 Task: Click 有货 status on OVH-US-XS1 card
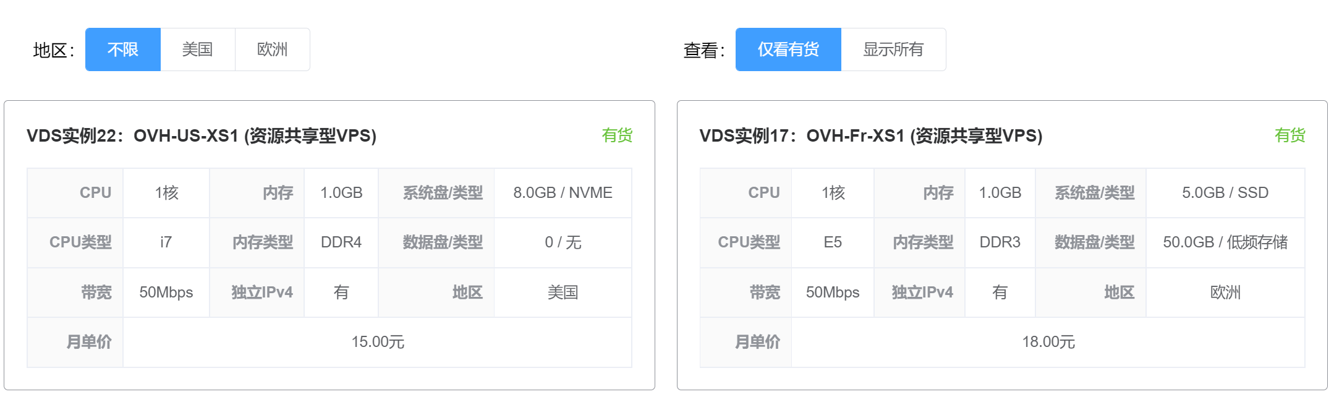[x=617, y=135]
